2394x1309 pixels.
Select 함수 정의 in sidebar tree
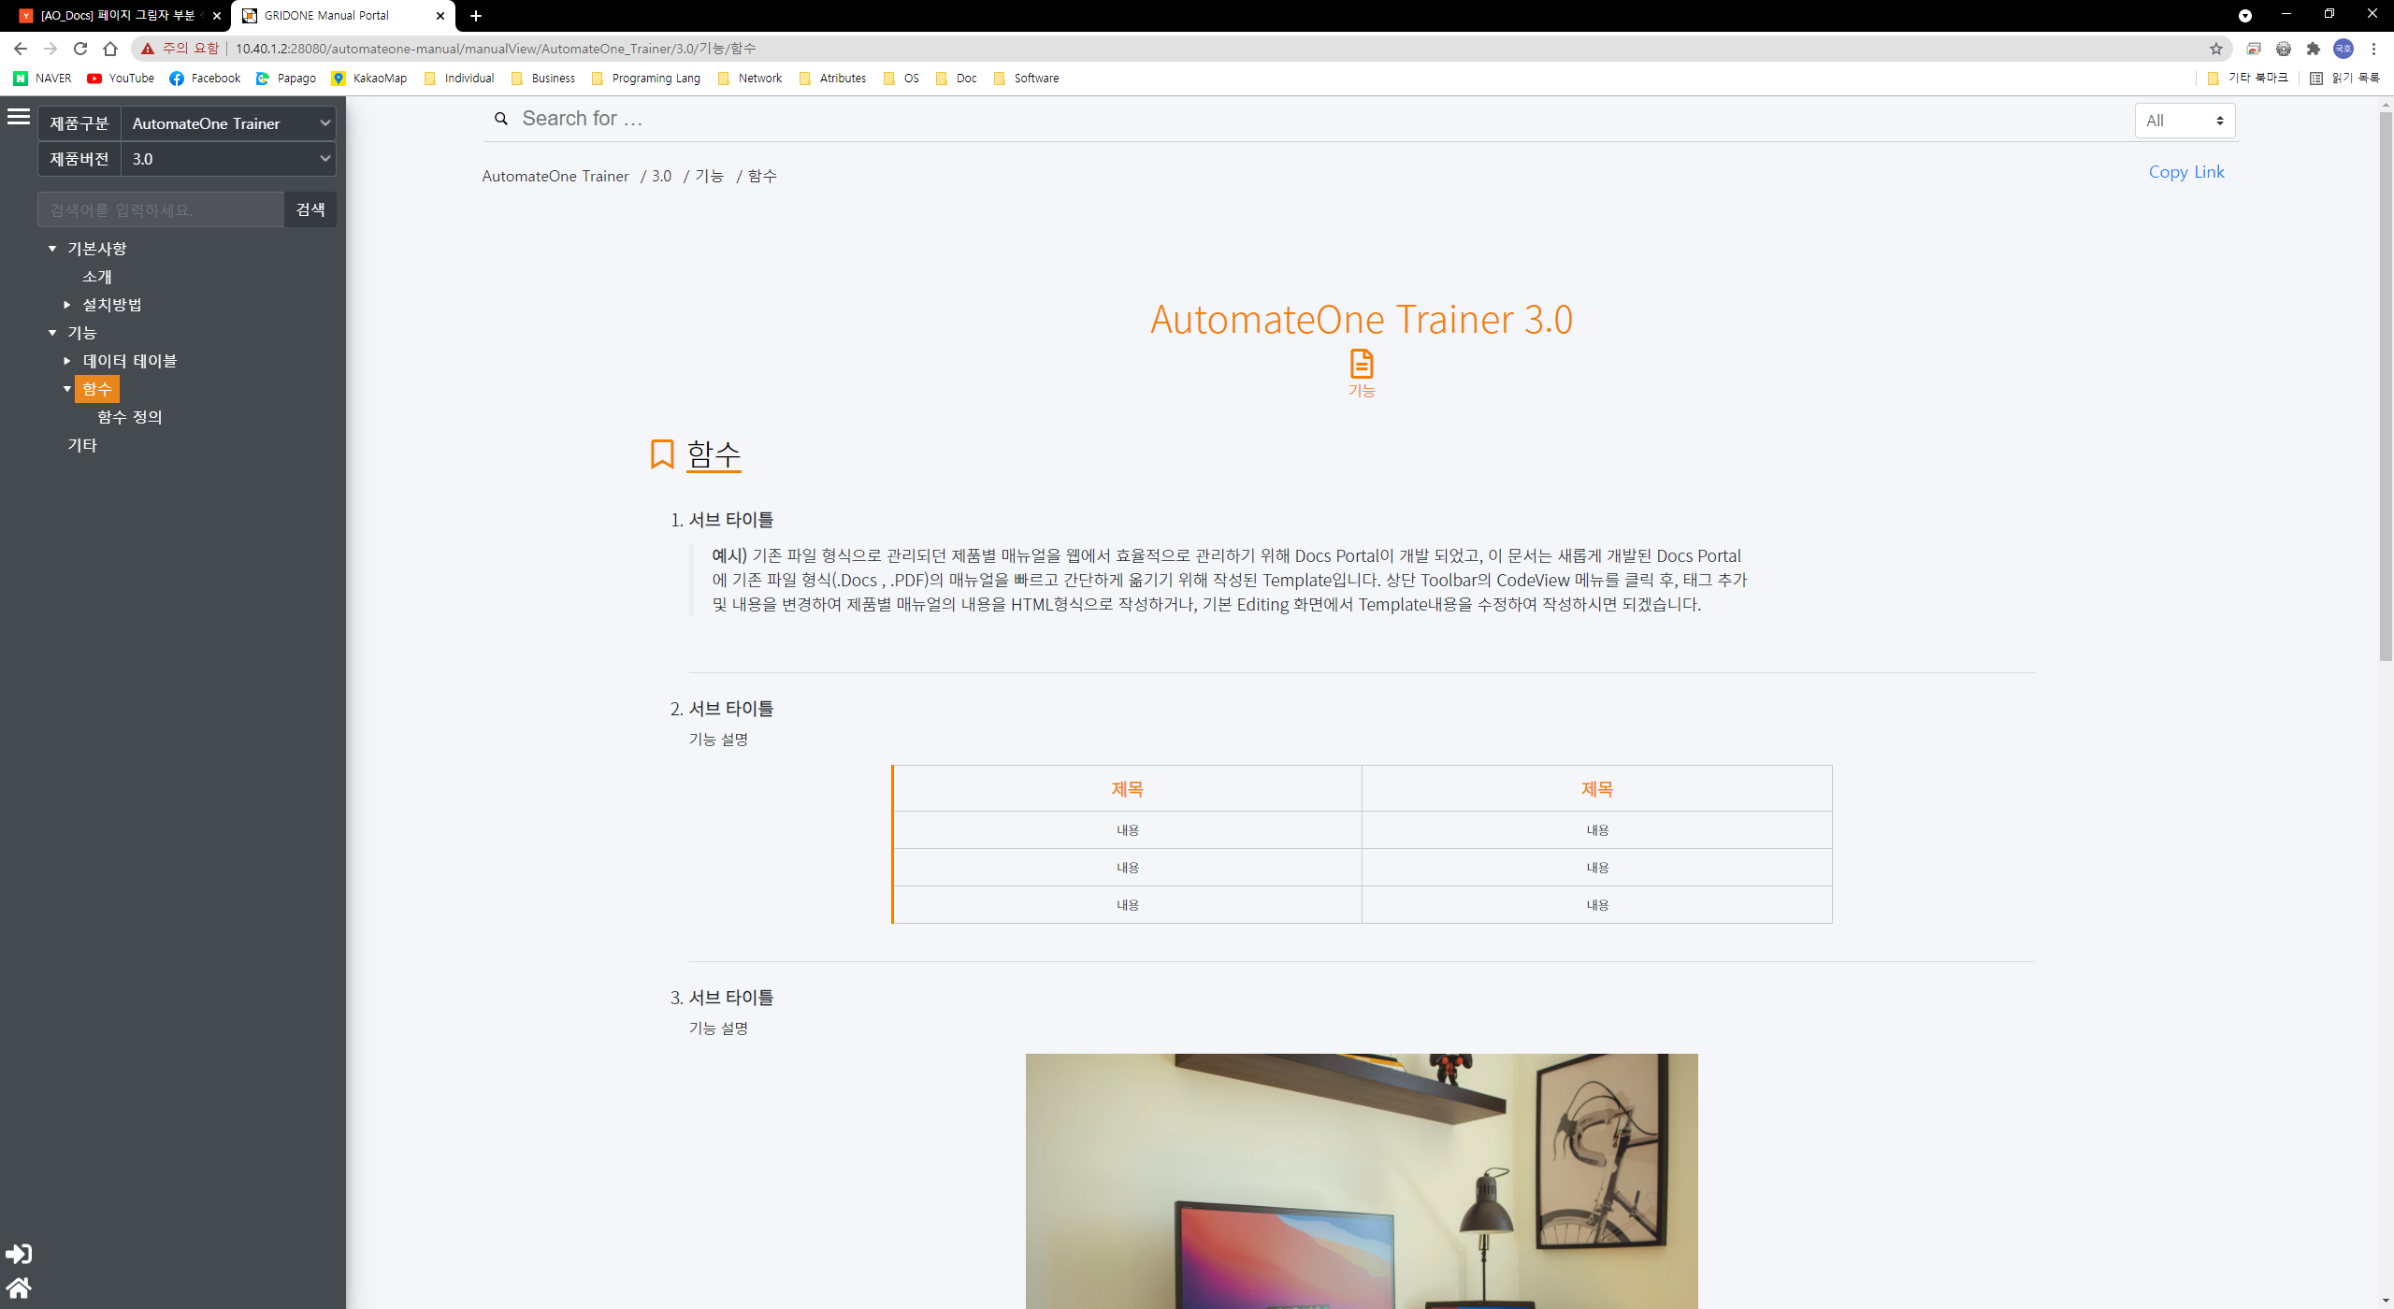tap(130, 417)
